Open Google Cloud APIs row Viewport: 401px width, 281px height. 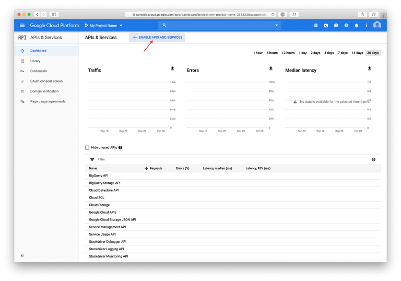(233, 212)
